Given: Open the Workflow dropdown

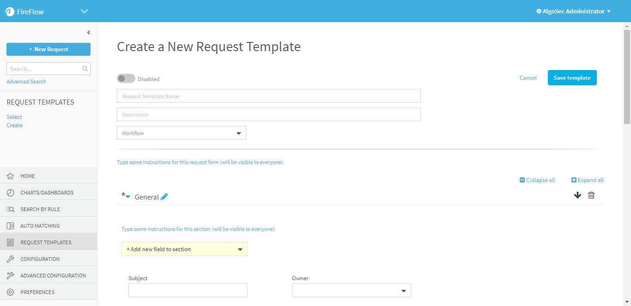Looking at the screenshot, I should pyautogui.click(x=182, y=133).
